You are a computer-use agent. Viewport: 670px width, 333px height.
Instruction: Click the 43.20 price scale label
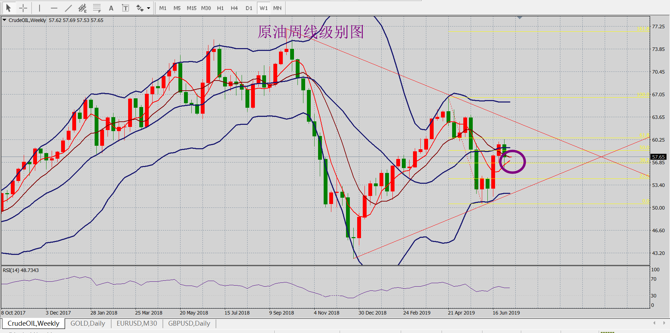pyautogui.click(x=658, y=253)
